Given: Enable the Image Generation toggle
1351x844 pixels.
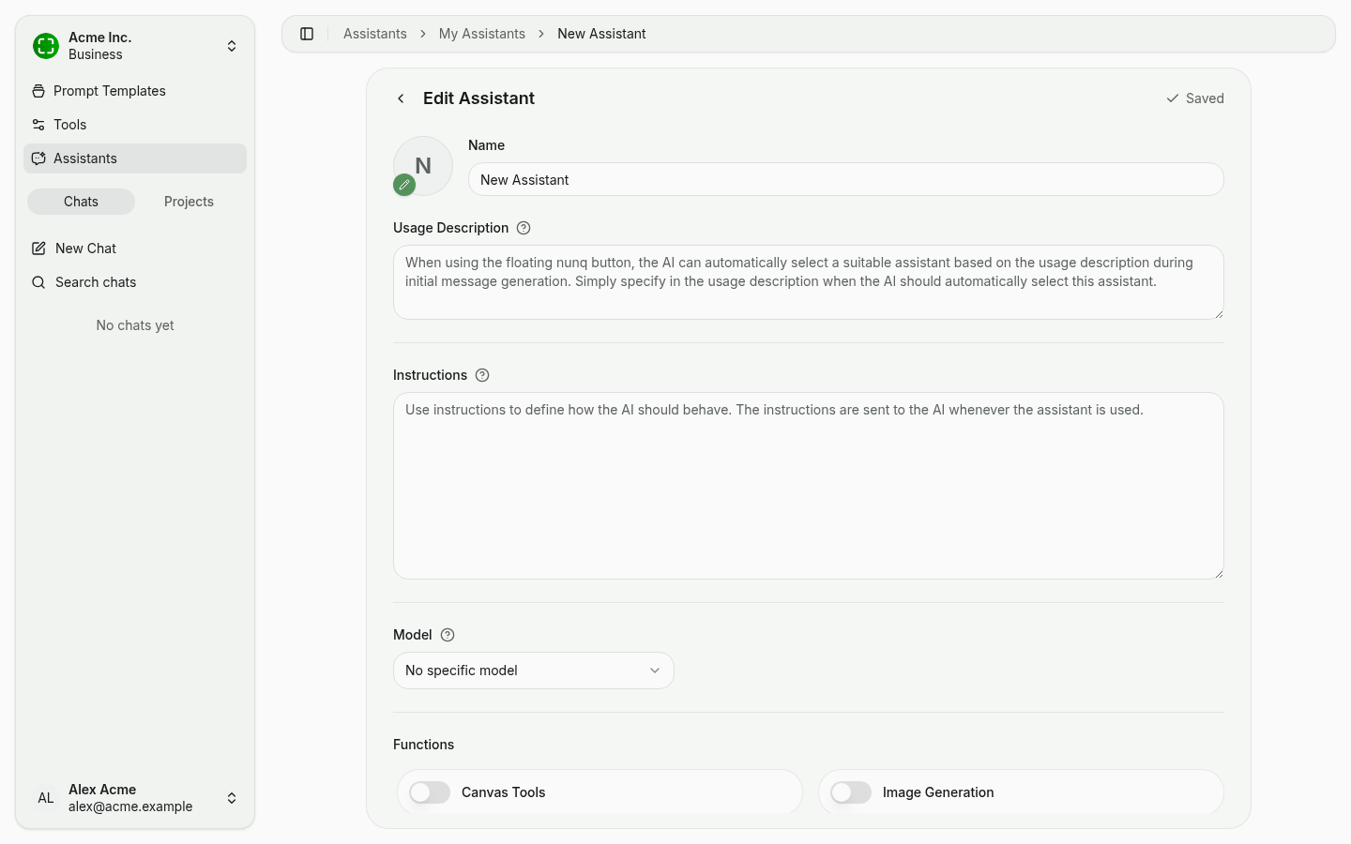Looking at the screenshot, I should (851, 792).
